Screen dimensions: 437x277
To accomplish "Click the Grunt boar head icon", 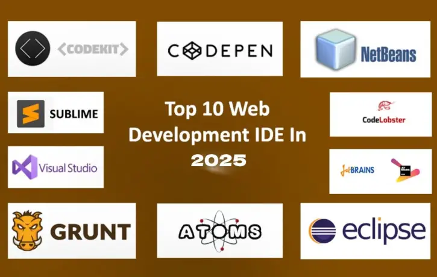I will (x=27, y=231).
